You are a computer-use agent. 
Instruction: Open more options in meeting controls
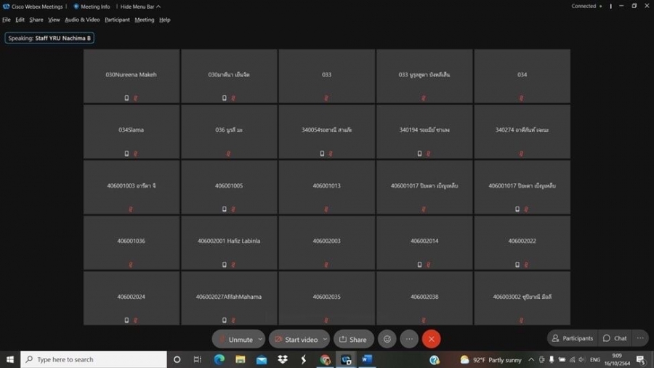click(x=409, y=339)
